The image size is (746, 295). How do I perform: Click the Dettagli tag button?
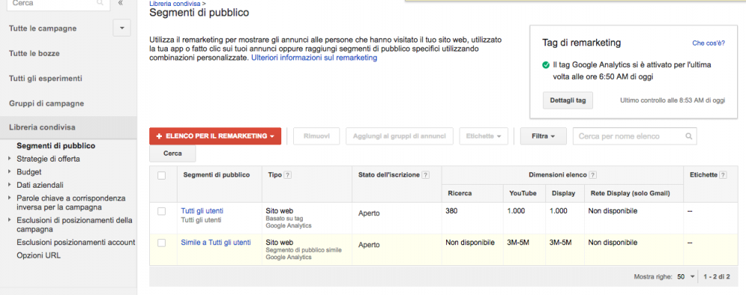coord(568,101)
